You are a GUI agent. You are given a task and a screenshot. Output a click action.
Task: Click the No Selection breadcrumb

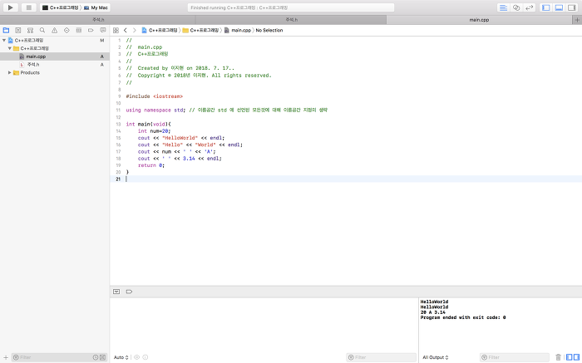tap(269, 30)
